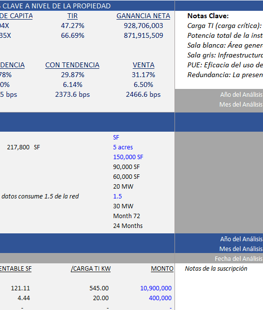Select the 928,706,003 net profit cell

143,26
